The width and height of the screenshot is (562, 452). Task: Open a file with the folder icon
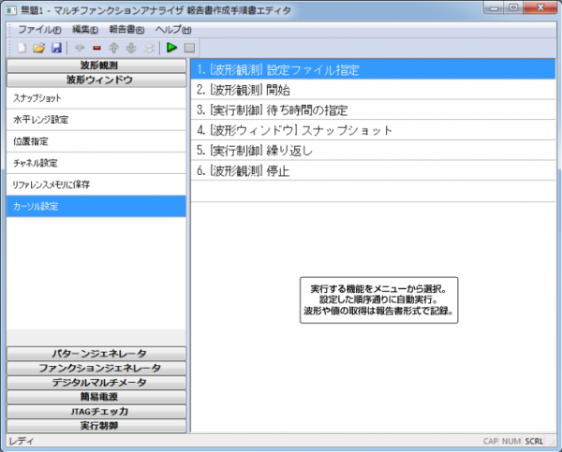pyautogui.click(x=39, y=48)
